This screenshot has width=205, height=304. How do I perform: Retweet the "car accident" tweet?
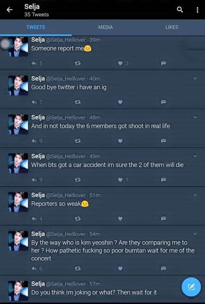click(x=78, y=180)
